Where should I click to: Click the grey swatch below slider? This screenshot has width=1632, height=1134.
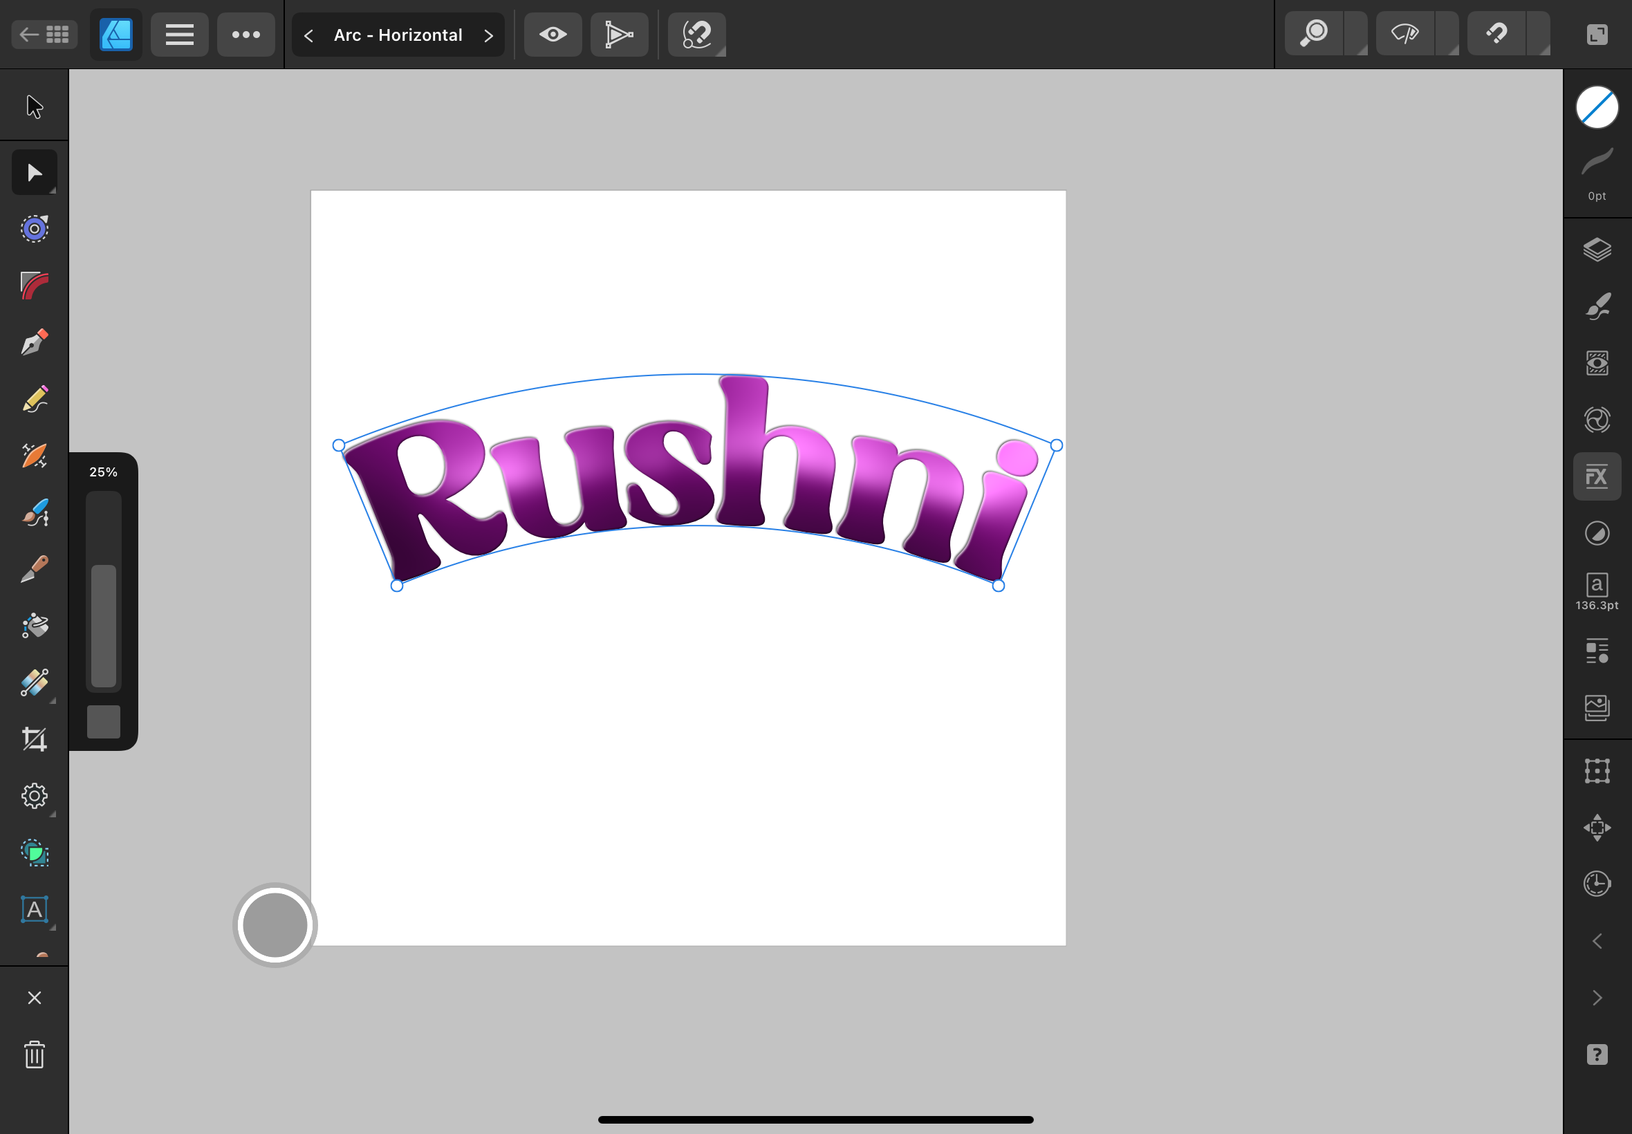coord(104,722)
